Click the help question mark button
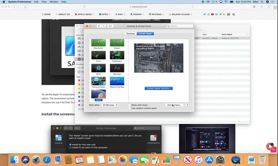278x166 pixels. (187, 105)
